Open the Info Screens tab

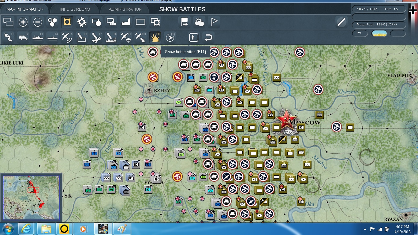tap(75, 9)
